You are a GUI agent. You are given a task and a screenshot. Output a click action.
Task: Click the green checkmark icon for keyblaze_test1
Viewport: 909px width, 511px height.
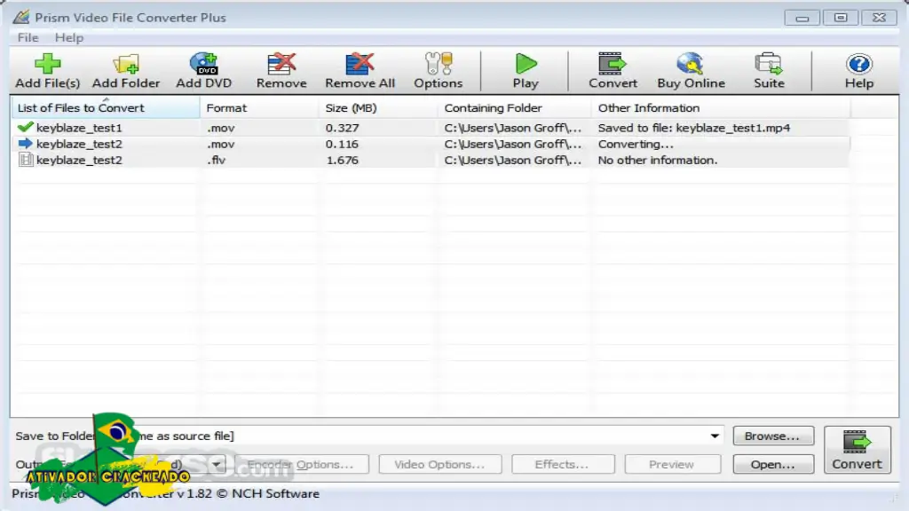click(x=25, y=127)
